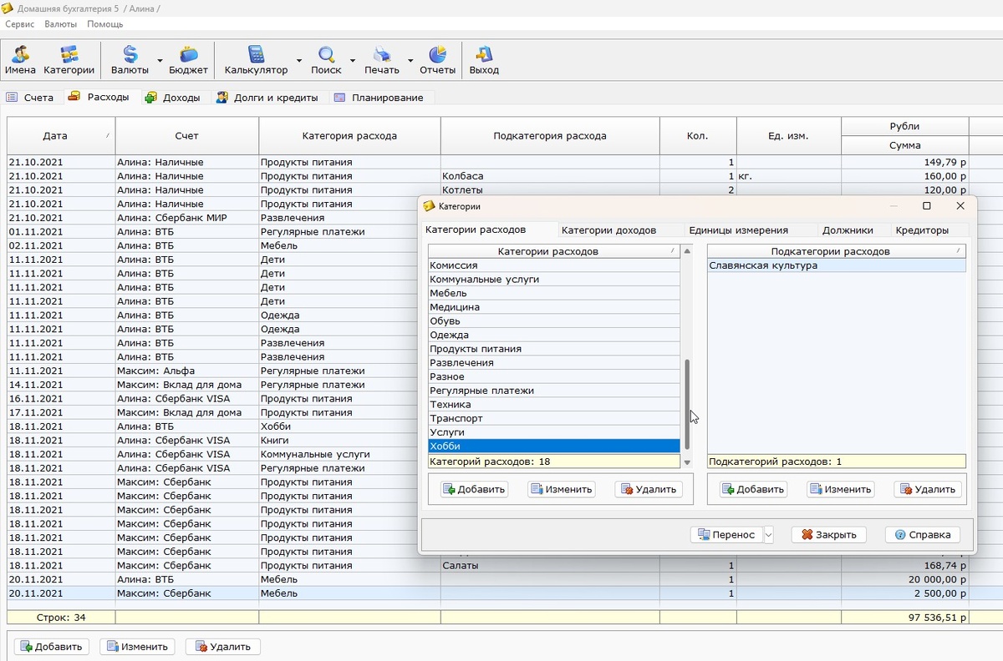Screen dimensions: 1003x661
Task: Open the Печать toolbar icon
Action: point(382,61)
